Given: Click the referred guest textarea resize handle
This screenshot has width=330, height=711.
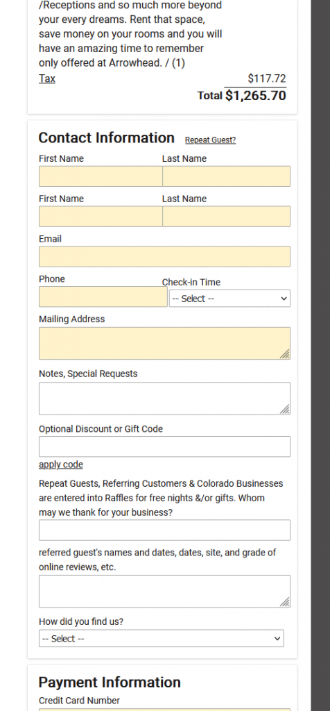Looking at the screenshot, I should (x=285, y=602).
